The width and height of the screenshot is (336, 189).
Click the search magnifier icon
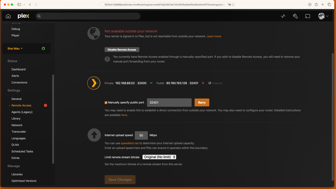tap(39, 16)
